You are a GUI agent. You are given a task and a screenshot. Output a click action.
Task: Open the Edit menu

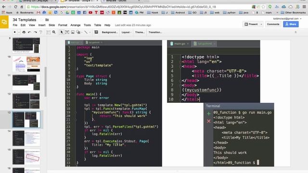[x=23, y=25]
